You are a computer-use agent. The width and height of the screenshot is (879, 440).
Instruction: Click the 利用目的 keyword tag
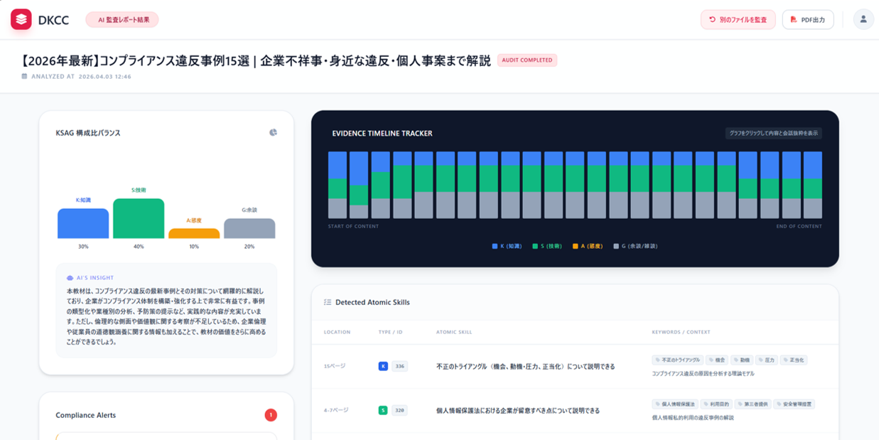716,404
